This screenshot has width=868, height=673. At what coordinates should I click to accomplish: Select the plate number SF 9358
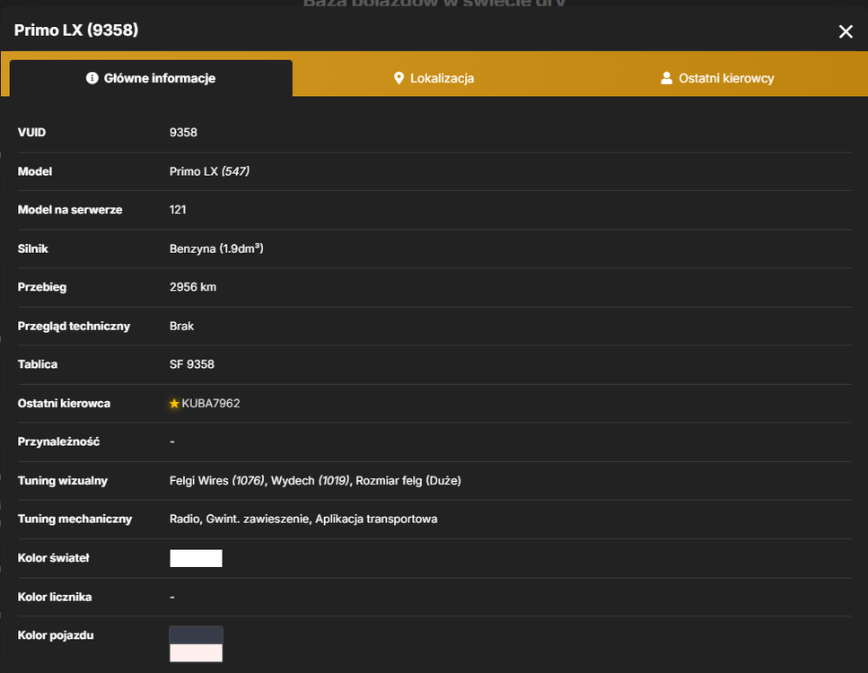[x=191, y=364]
